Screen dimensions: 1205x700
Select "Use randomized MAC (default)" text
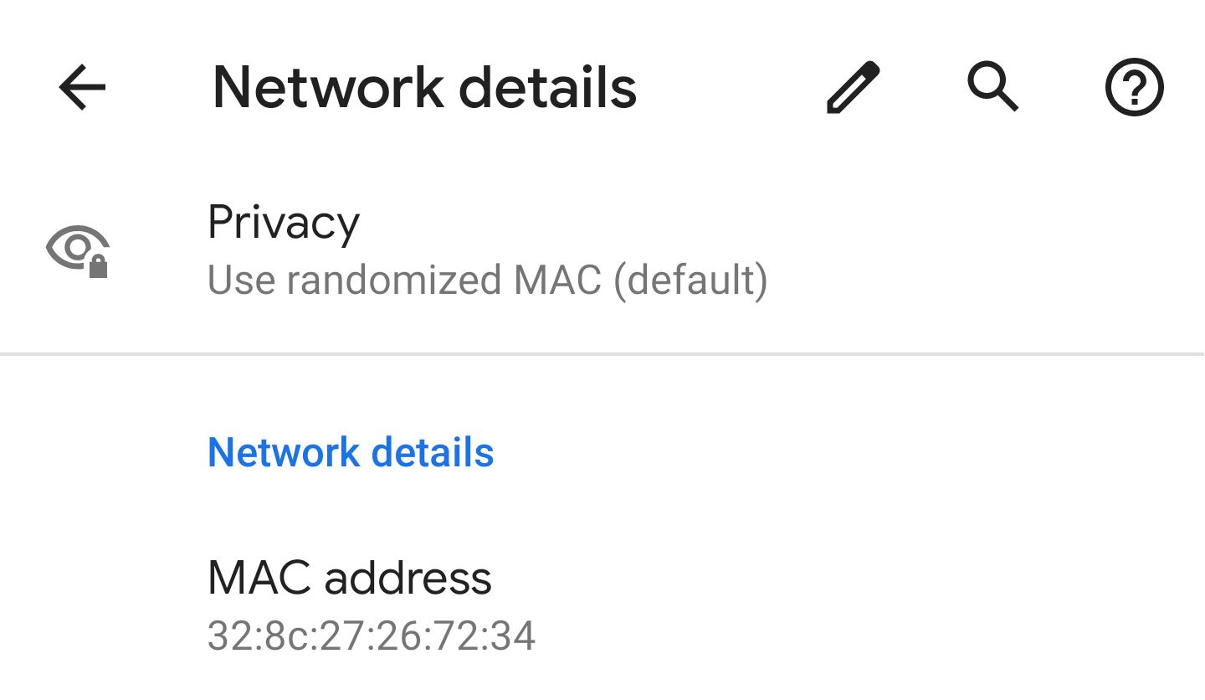tap(487, 281)
